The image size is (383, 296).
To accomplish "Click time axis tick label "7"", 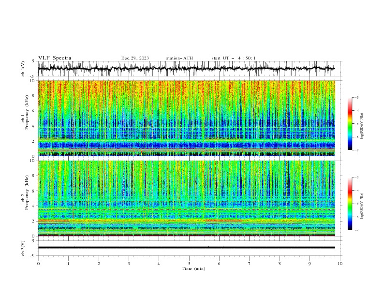I will 250,264.
